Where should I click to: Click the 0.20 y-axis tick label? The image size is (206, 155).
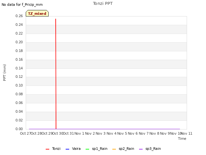tap(19, 42)
